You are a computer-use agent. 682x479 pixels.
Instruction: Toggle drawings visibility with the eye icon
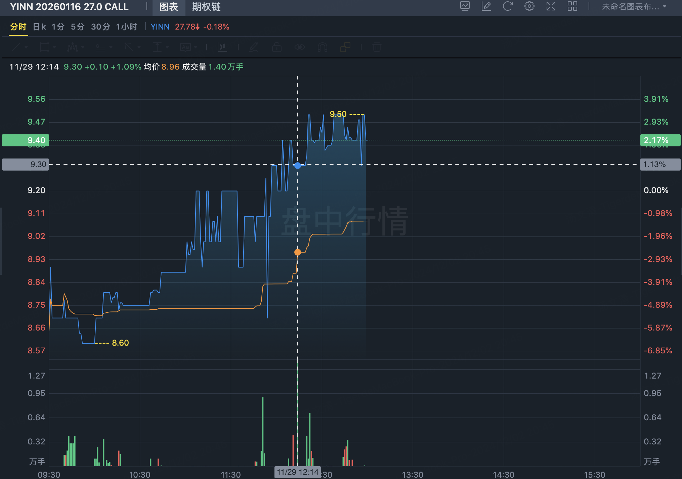[x=299, y=47]
